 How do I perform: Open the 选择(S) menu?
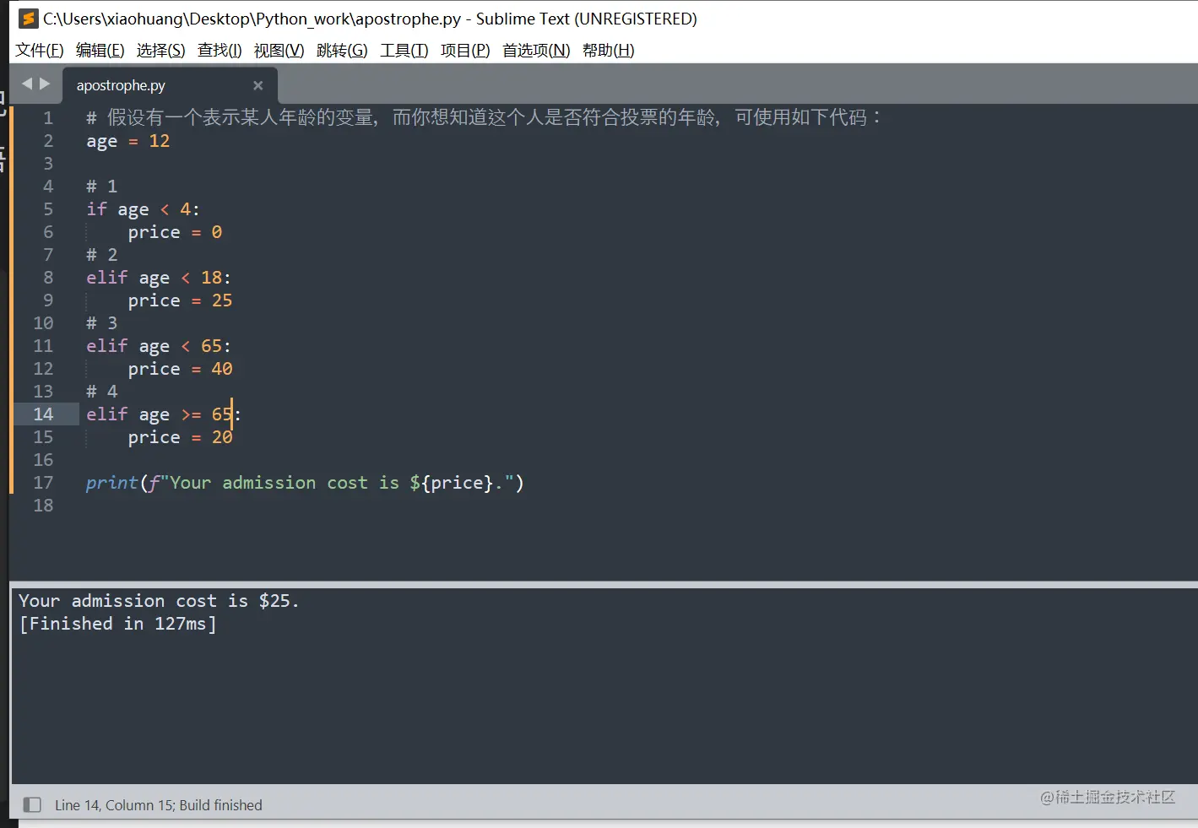[161, 51]
